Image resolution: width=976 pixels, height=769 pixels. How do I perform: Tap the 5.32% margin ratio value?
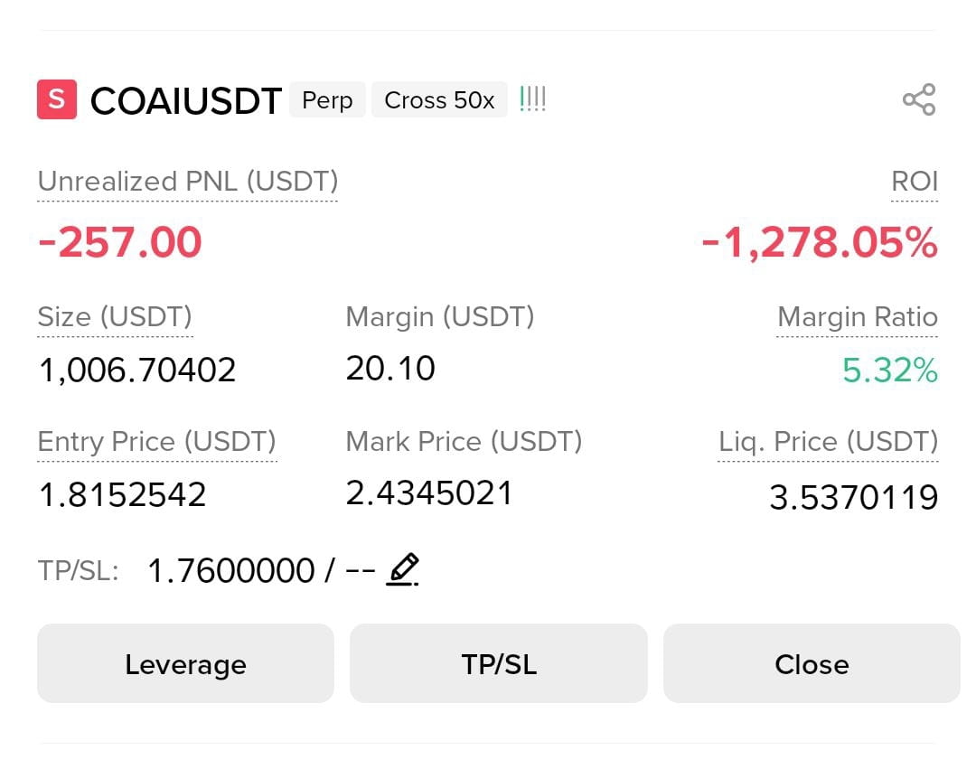(889, 370)
